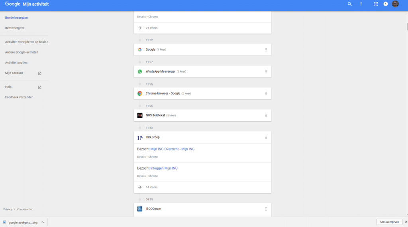The image size is (408, 227).
Task: Open the Privacy footer link
Action: point(8,209)
